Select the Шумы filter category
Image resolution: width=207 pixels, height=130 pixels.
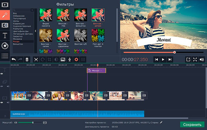[x=16, y=21]
